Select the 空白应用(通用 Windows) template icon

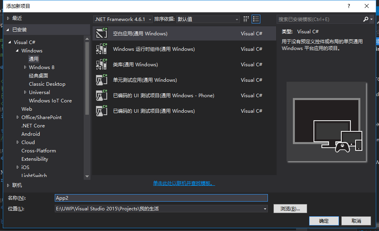coord(102,33)
